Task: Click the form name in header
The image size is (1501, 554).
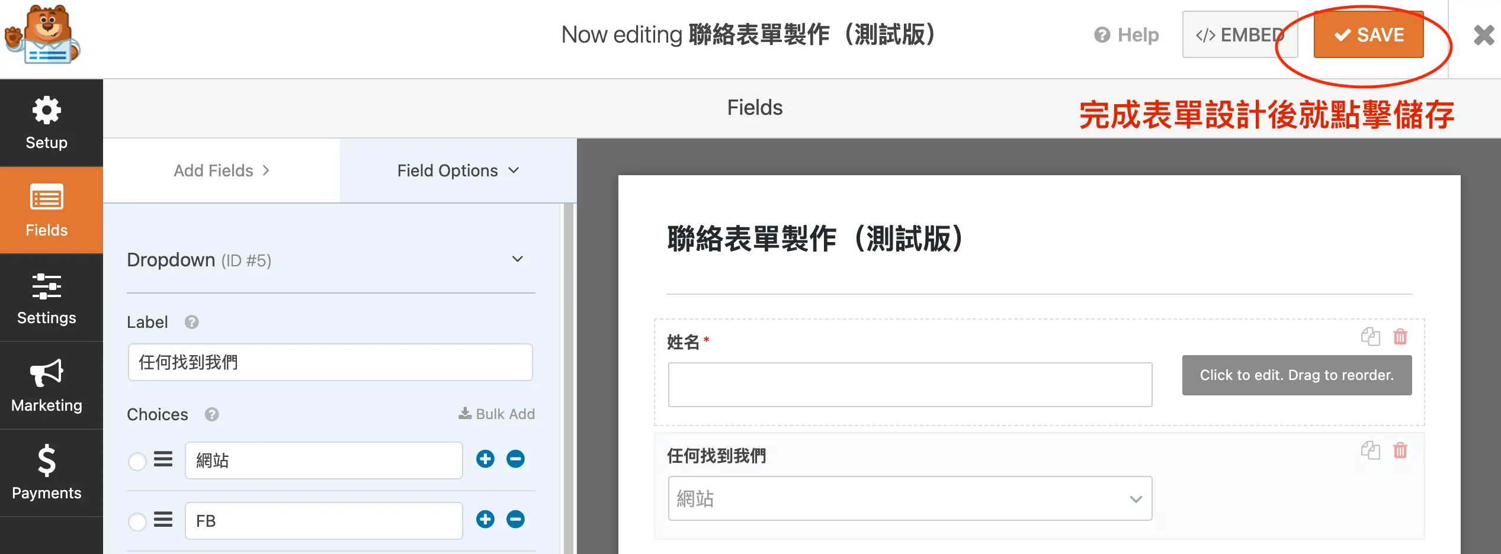Action: [813, 35]
